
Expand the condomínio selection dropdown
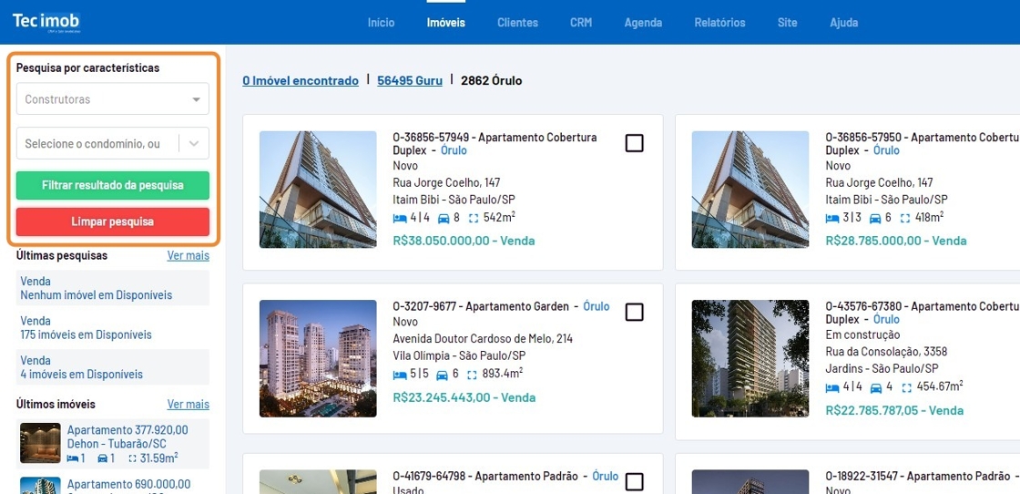pyautogui.click(x=194, y=144)
